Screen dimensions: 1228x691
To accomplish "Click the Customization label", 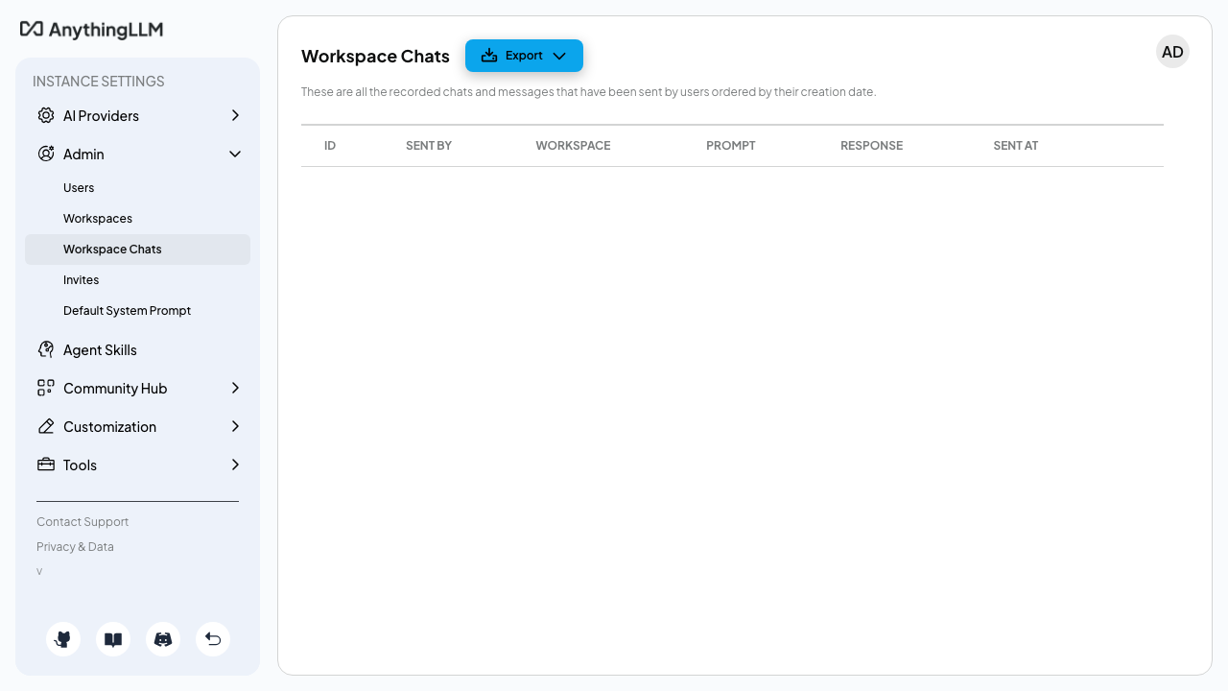I will point(109,426).
